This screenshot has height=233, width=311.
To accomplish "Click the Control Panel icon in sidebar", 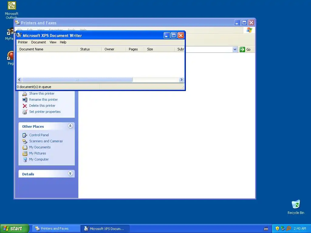I will 25,135.
